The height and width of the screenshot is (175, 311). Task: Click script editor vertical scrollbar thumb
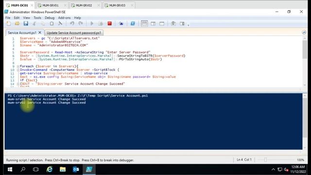(x=305, y=50)
